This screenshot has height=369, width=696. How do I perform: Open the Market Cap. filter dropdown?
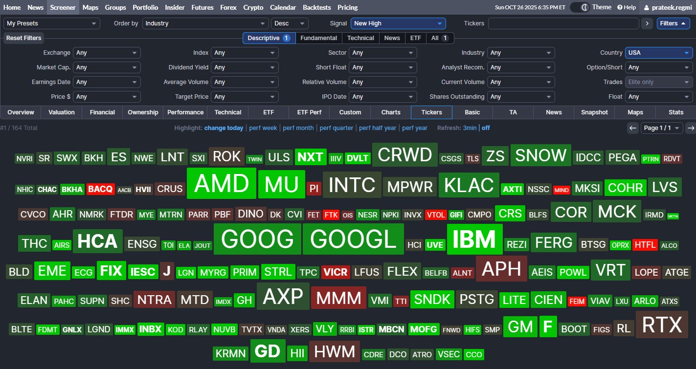[x=107, y=67]
